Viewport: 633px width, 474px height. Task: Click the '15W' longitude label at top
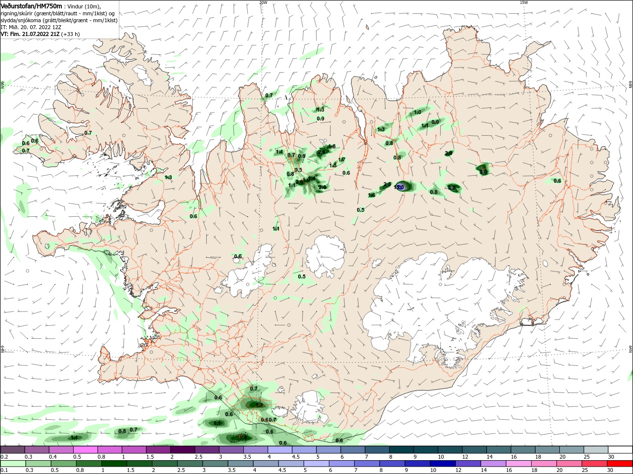pyautogui.click(x=524, y=2)
